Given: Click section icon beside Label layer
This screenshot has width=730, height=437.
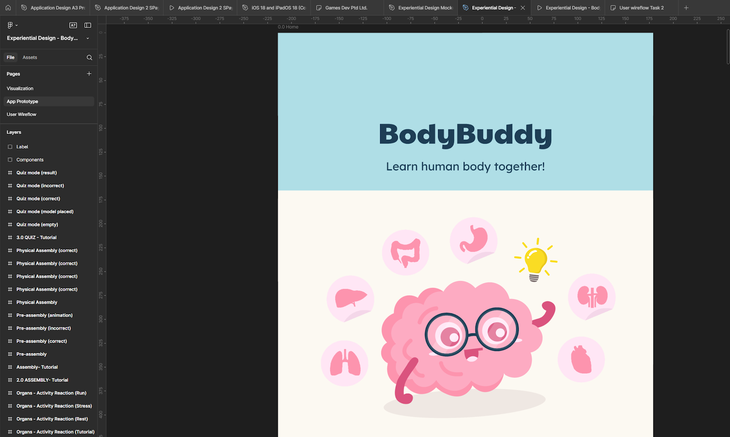Looking at the screenshot, I should point(10,147).
